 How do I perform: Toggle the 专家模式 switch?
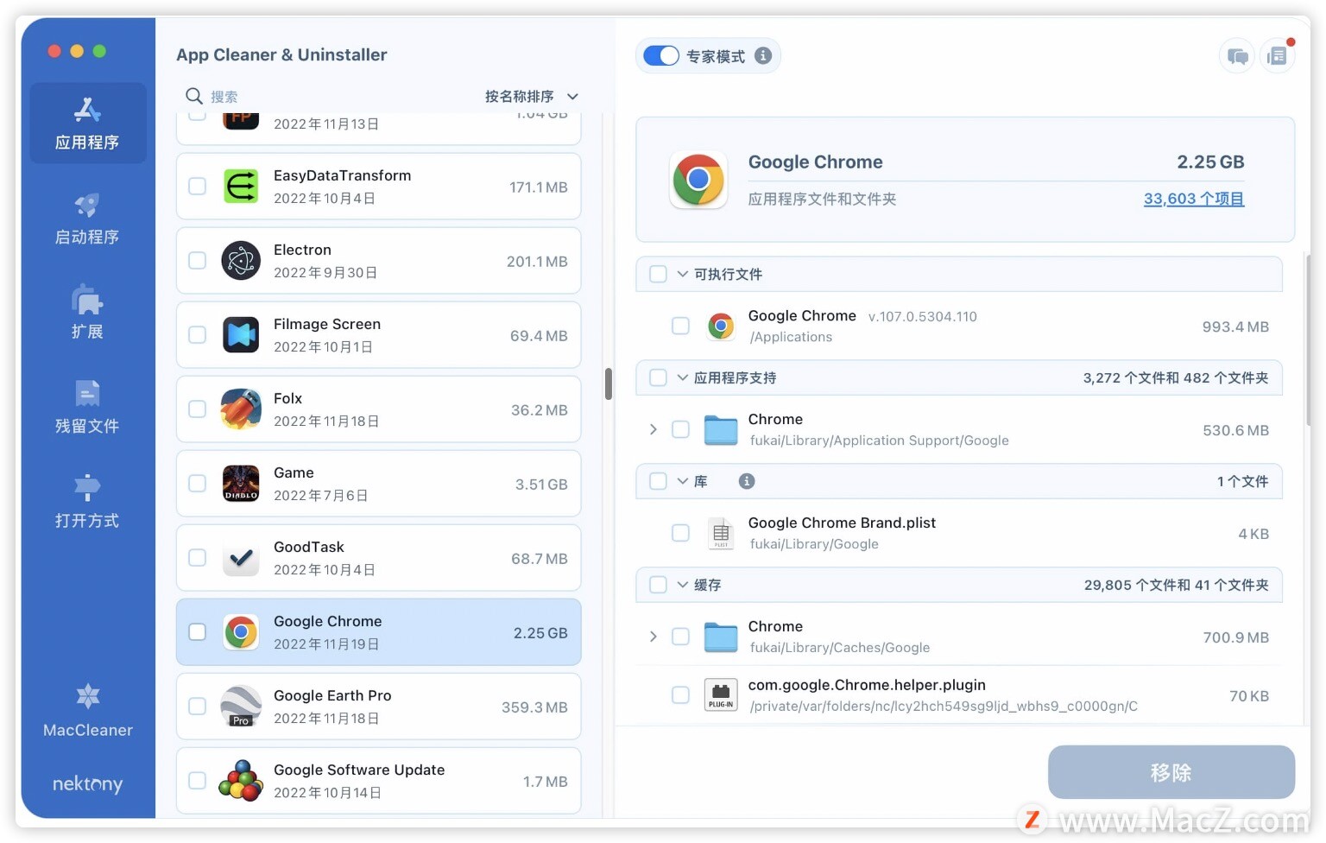tap(662, 56)
